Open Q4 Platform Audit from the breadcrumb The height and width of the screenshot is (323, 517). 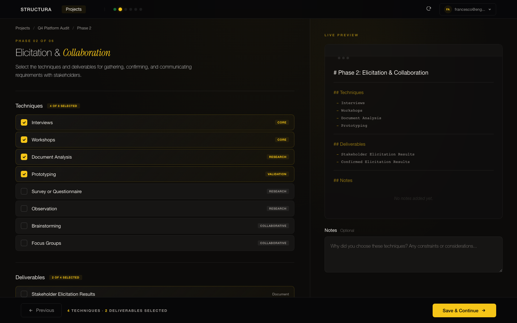click(53, 28)
